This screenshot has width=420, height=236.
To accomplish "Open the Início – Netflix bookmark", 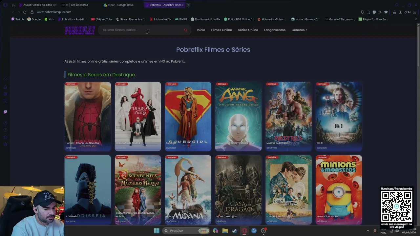I will tap(160, 19).
